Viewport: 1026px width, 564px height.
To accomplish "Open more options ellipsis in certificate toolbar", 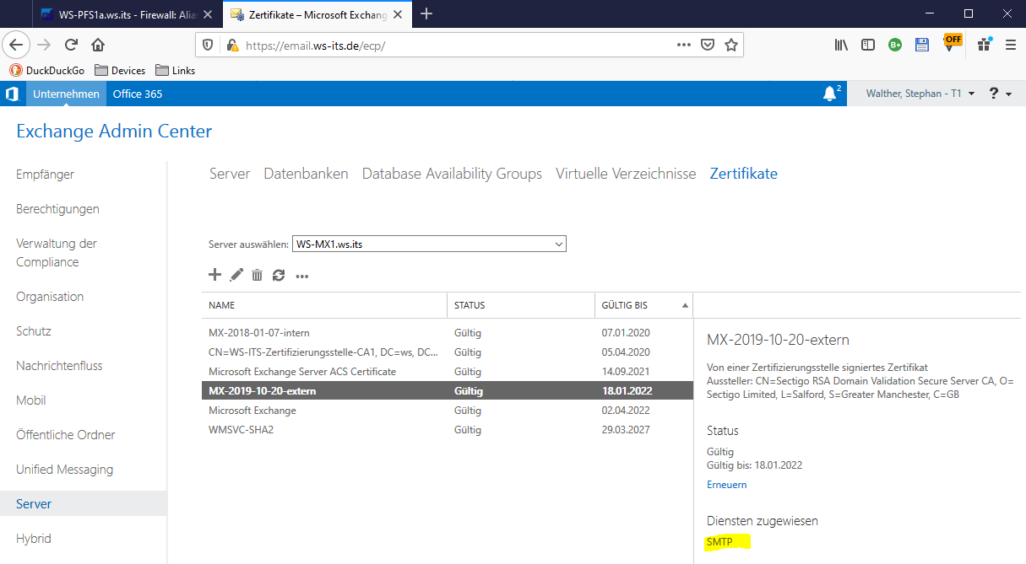I will [301, 276].
